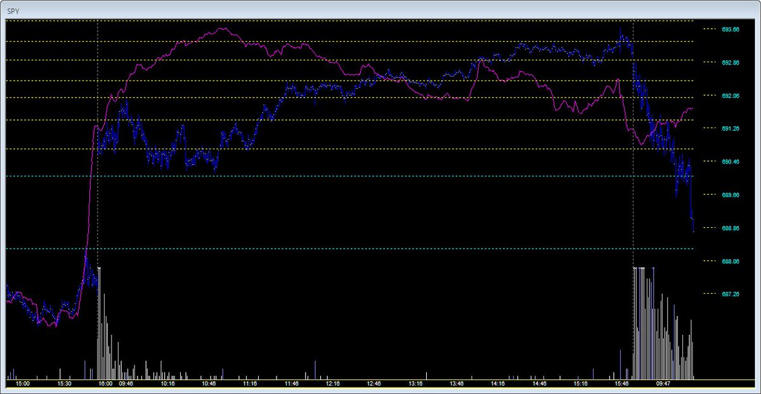Select the 692.86 price axis label
This screenshot has width=761, height=394.
click(x=731, y=63)
